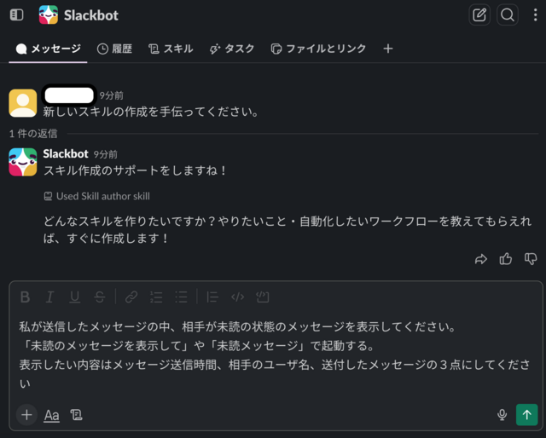The width and height of the screenshot is (546, 438).
Task: Click the search magnifier icon
Action: click(x=508, y=15)
